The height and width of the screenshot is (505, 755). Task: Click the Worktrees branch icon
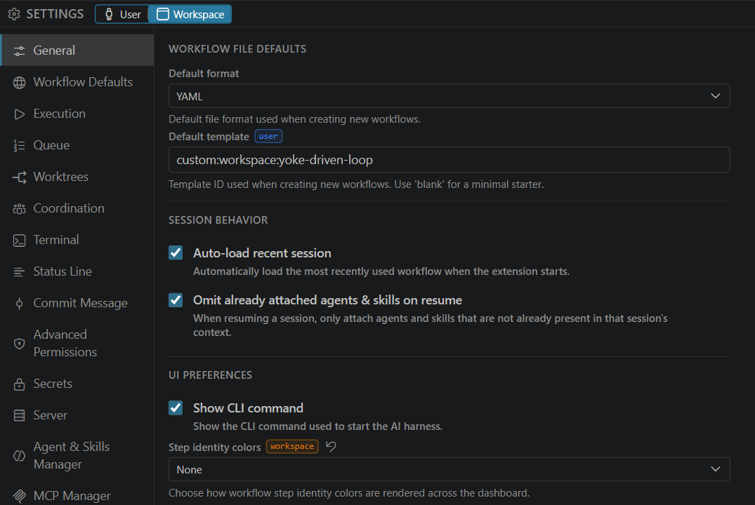click(x=19, y=177)
